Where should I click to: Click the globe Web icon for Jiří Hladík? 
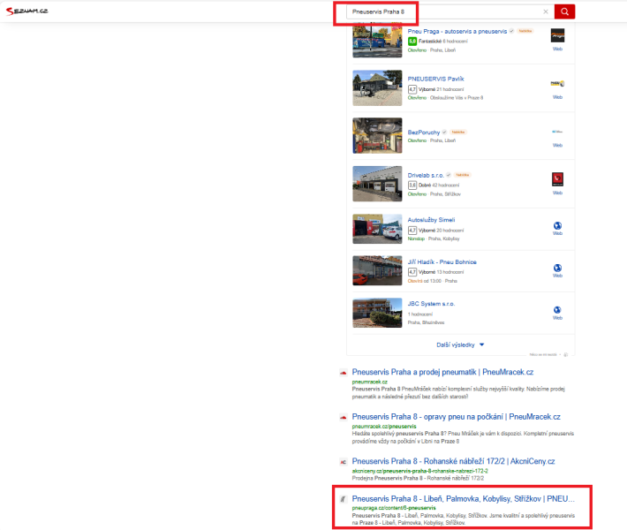point(557,269)
